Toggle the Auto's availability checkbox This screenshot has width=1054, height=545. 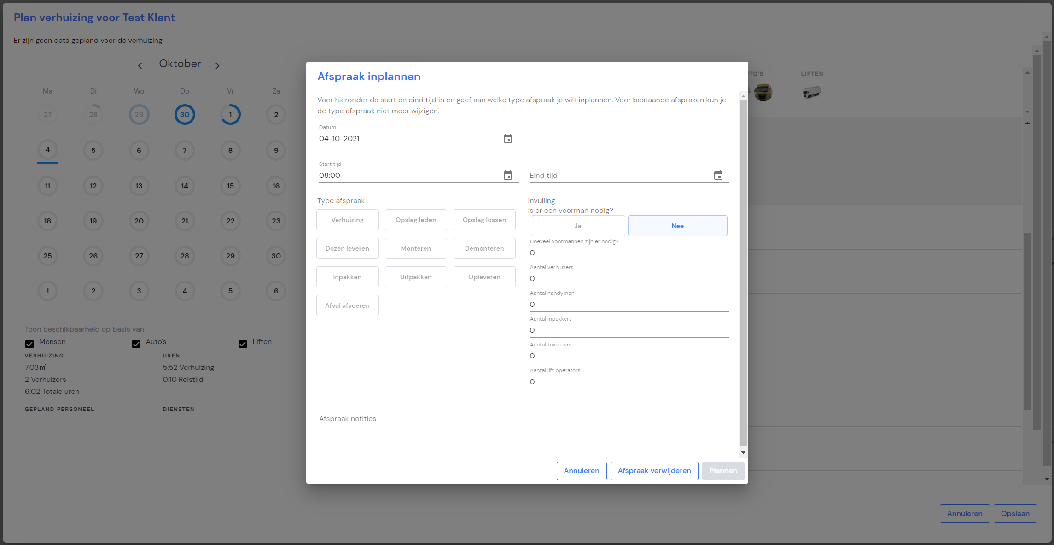click(x=136, y=344)
